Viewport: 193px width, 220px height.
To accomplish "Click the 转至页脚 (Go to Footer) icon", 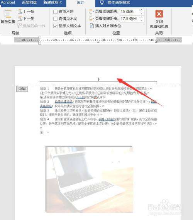I will tap(8, 14).
